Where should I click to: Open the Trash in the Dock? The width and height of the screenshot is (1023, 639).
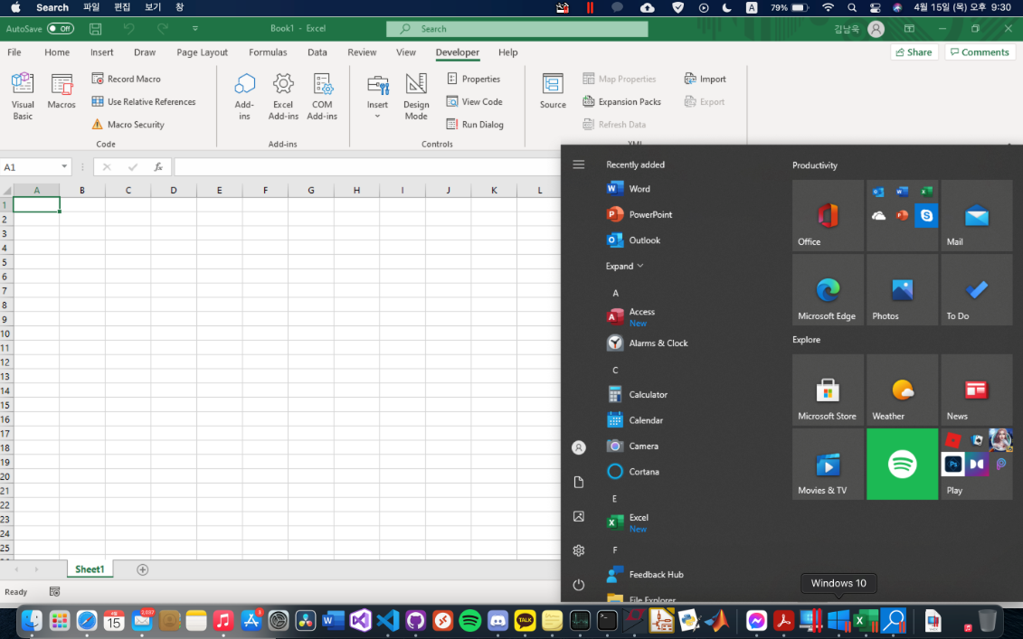coord(987,621)
